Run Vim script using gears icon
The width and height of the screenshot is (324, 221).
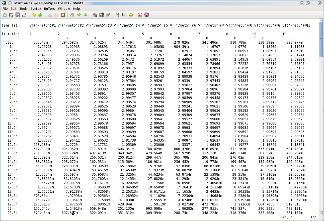pyautogui.click(x=108, y=15)
